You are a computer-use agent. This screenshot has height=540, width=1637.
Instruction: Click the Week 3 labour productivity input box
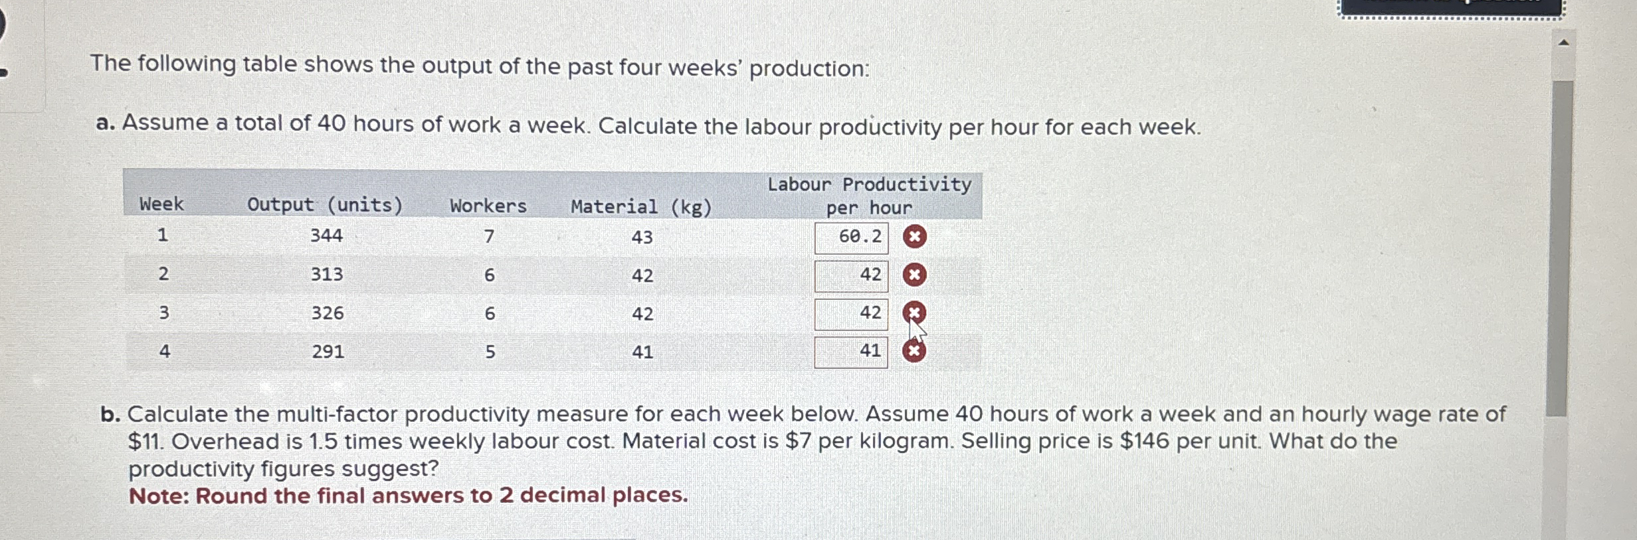pos(852,312)
